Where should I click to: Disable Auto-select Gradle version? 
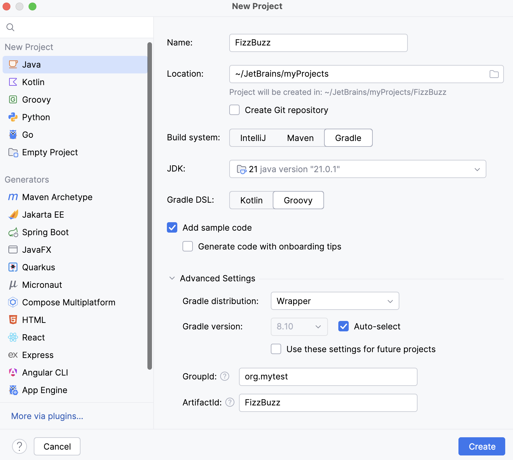(344, 326)
